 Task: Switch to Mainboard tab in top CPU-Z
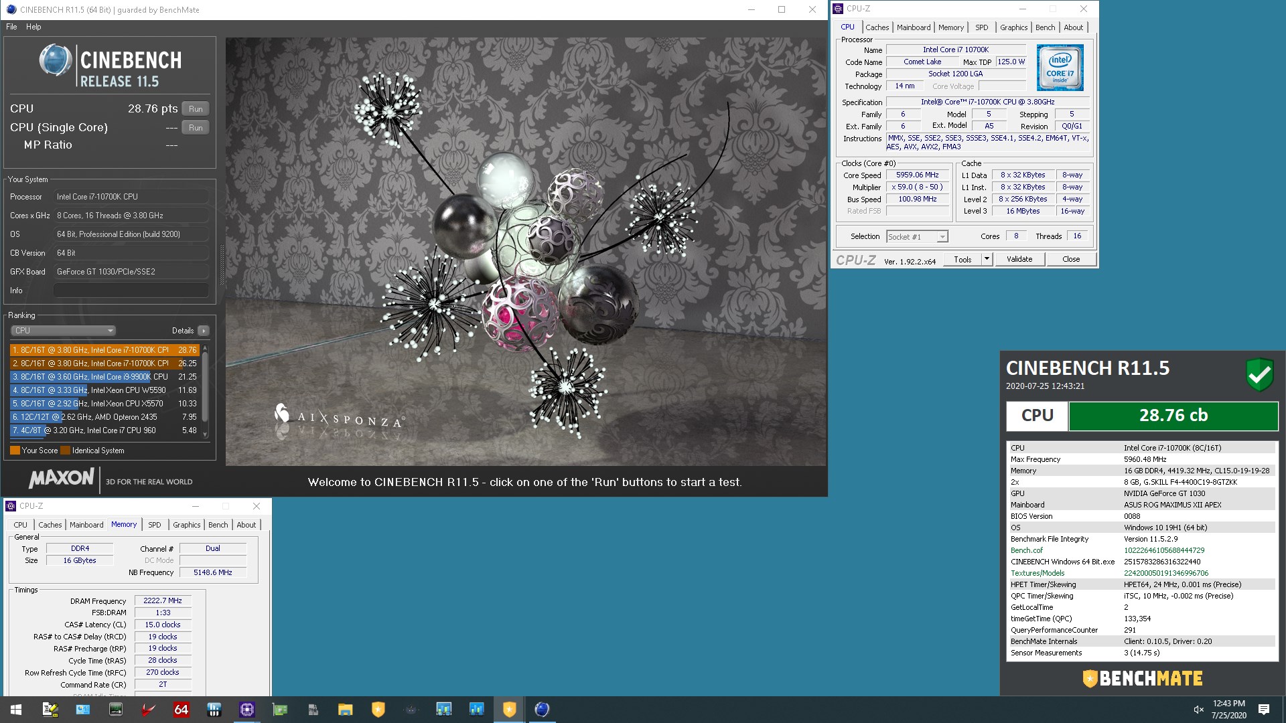(914, 27)
